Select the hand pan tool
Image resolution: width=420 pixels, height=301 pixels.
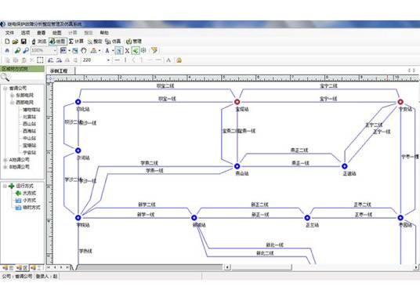coord(84,50)
